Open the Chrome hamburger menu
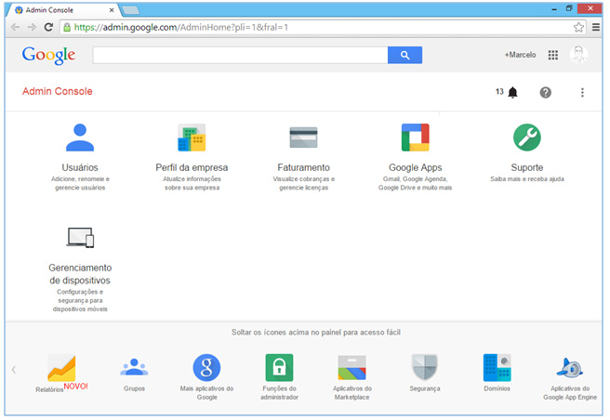 click(595, 27)
